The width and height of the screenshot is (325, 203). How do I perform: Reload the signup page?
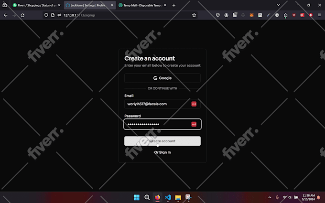22,15
